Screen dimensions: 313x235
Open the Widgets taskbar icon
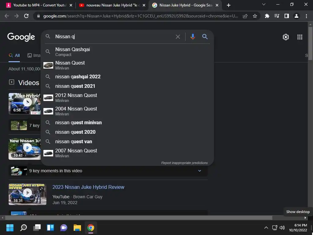50,228
